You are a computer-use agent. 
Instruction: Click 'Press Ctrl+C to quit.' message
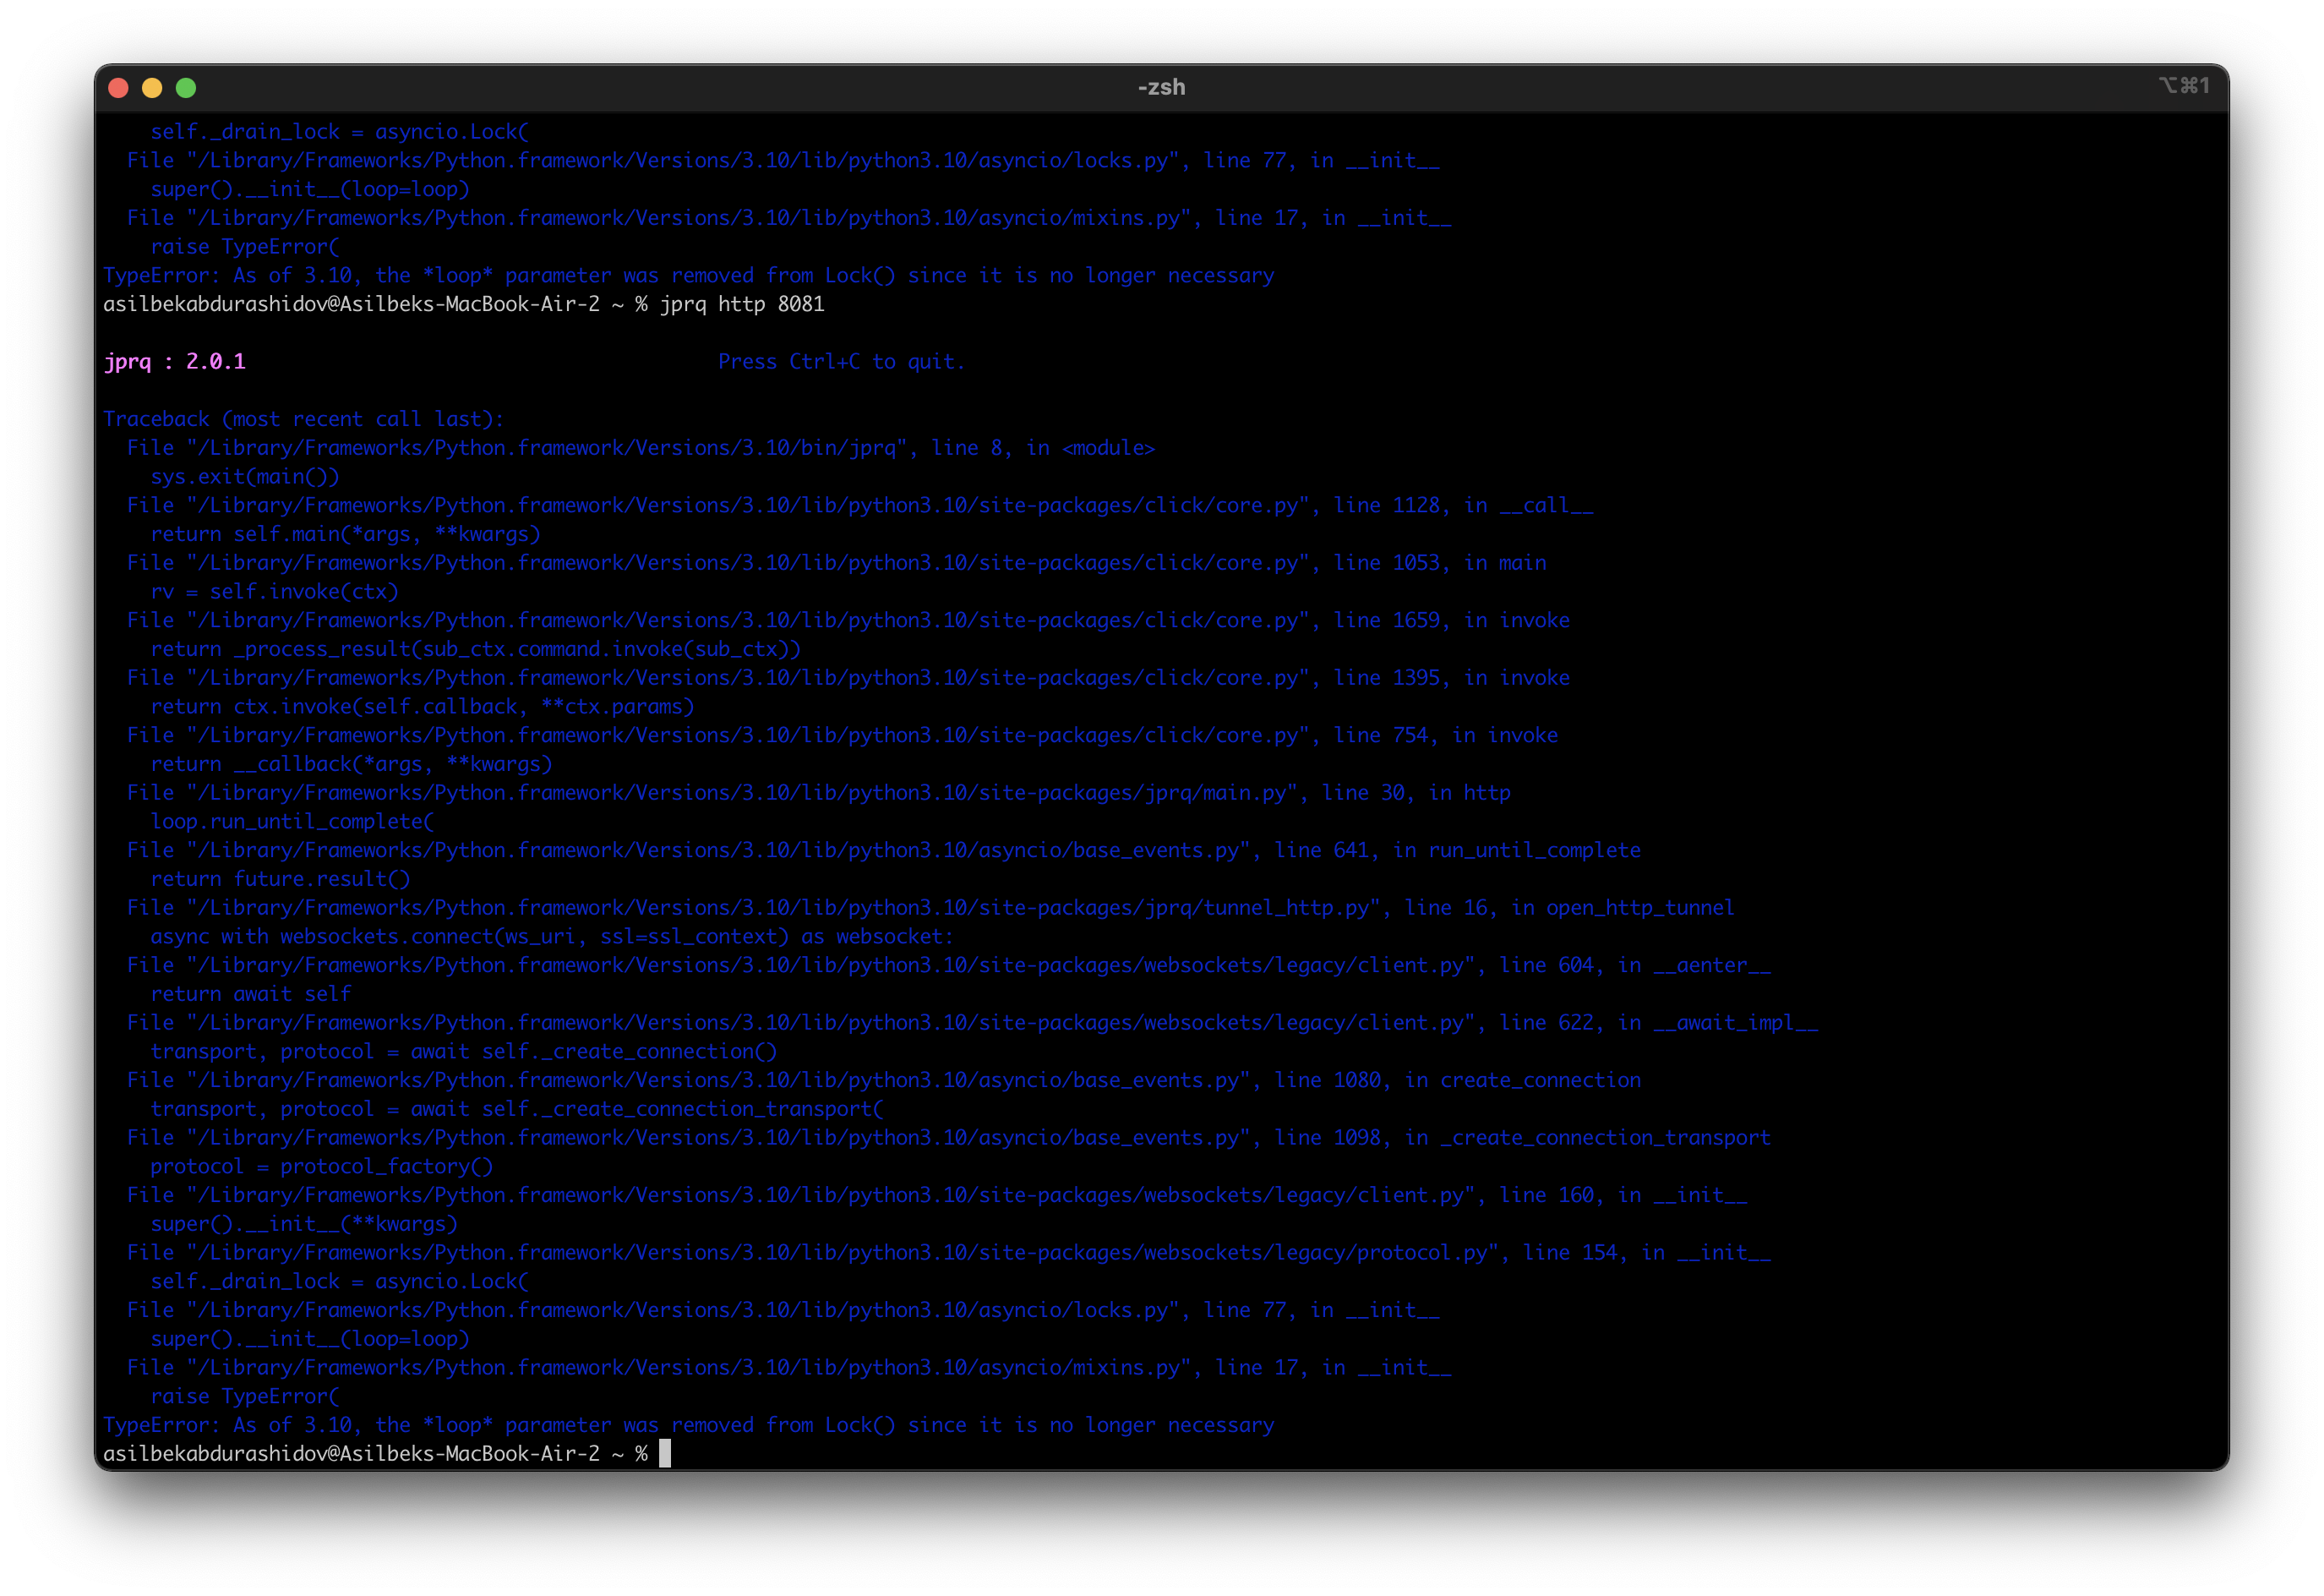coord(842,362)
